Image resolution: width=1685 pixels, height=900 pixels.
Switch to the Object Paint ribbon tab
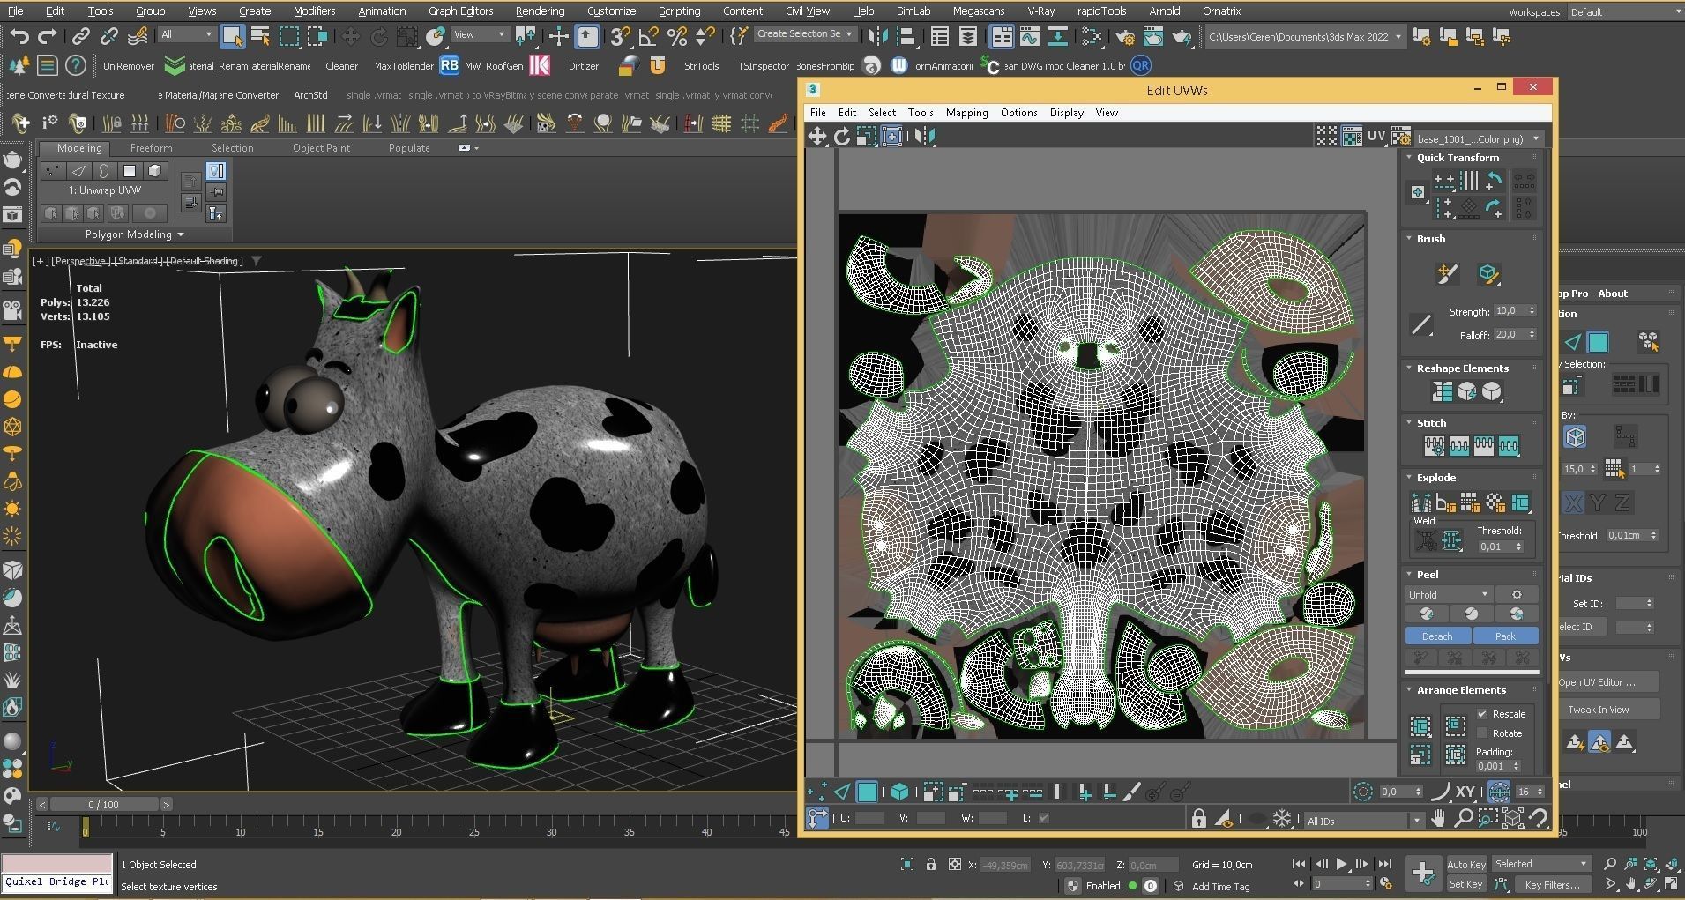[x=321, y=148]
